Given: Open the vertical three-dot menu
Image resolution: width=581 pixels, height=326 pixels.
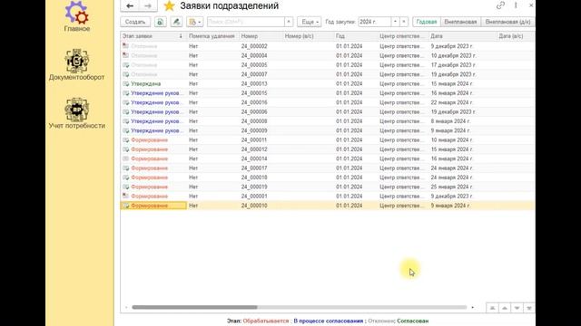Looking at the screenshot, I should [x=516, y=5].
